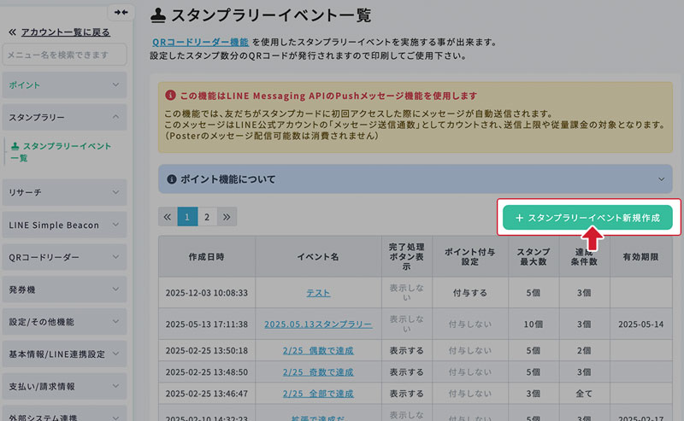This screenshot has width=684, height=421.
Task: Go back via アカウント一覧に戻る link
Action: click(64, 32)
